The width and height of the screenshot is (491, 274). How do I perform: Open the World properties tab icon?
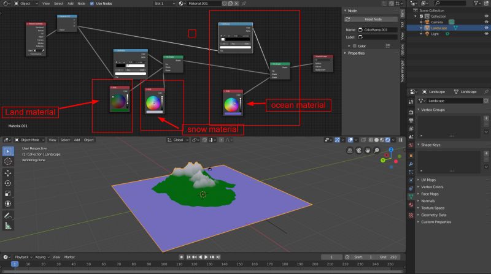[411, 145]
